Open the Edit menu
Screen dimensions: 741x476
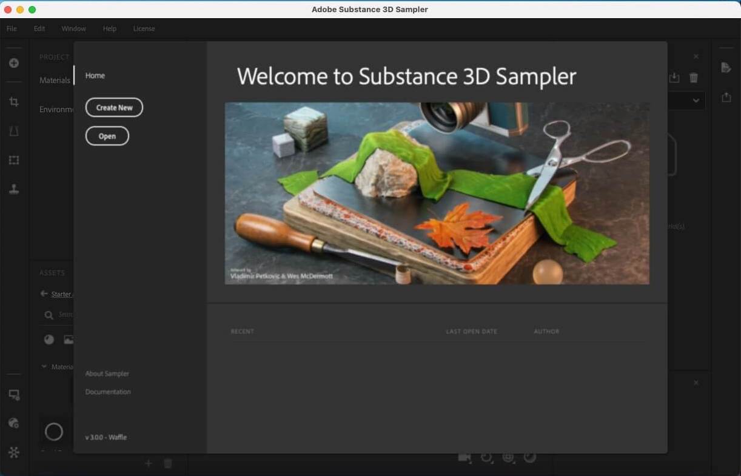click(39, 28)
